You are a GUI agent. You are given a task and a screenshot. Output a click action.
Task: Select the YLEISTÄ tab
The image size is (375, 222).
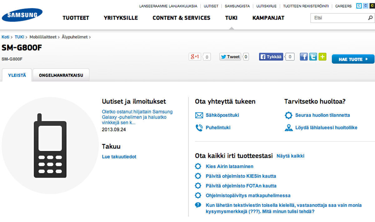(x=17, y=75)
